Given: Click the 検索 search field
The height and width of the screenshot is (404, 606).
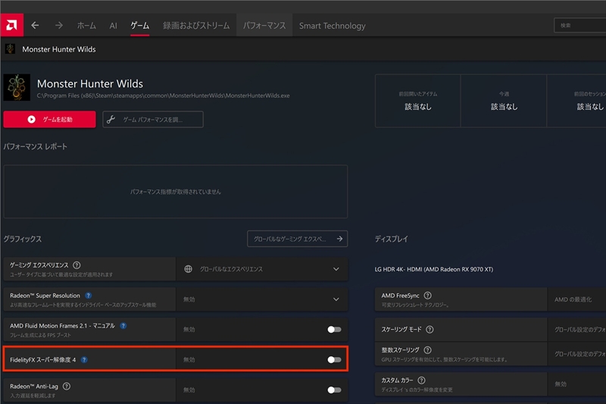Looking at the screenshot, I should [579, 25].
